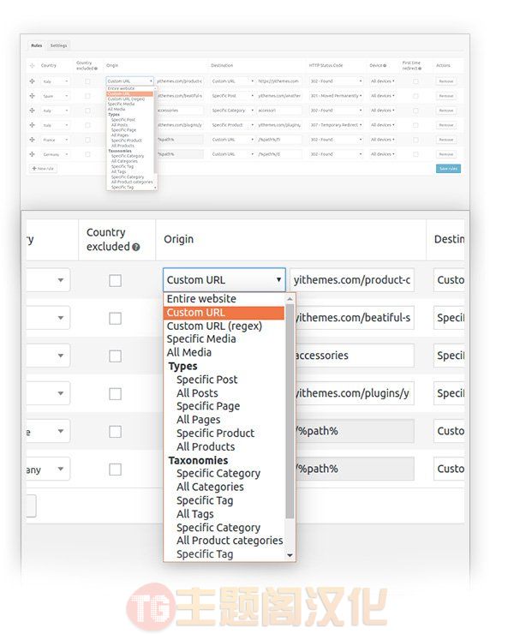Viewport: 514px width, 634px height.
Task: Remove the Spain rule
Action: coord(446,96)
